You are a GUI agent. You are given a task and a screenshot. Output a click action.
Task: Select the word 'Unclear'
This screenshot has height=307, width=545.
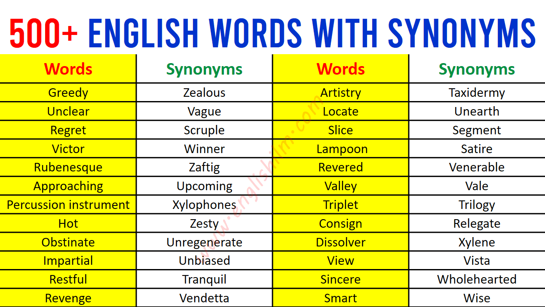tap(68, 111)
